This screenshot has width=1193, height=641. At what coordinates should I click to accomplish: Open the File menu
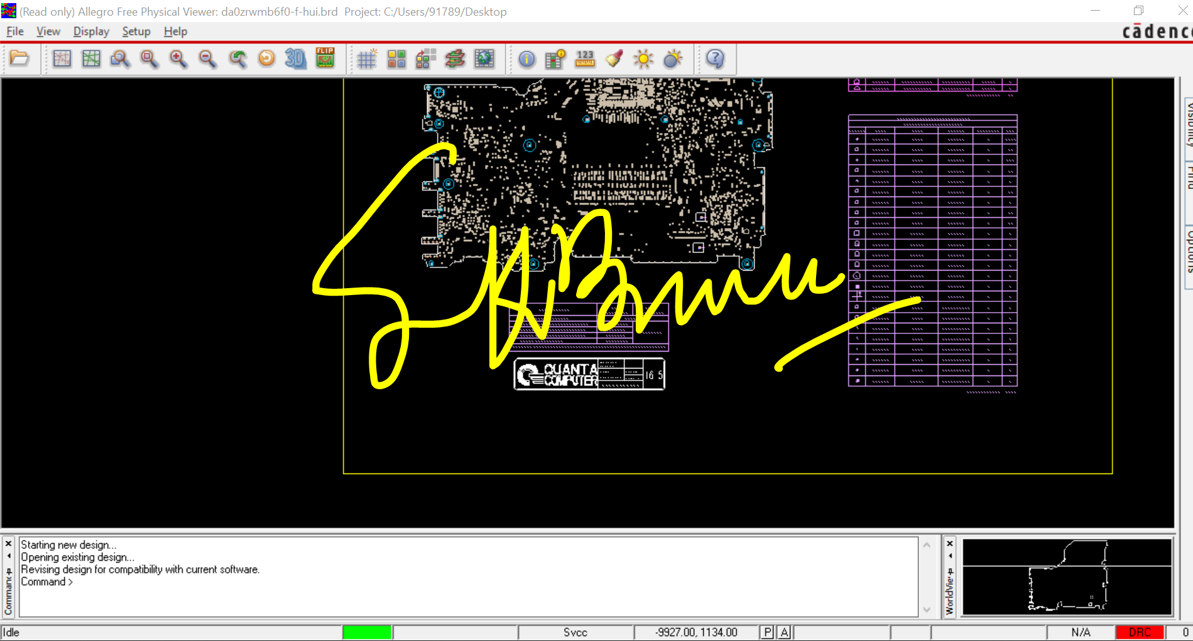click(15, 31)
